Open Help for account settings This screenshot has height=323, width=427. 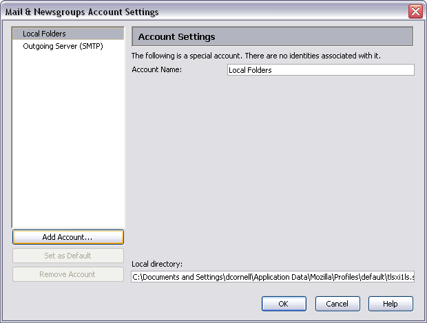[390, 304]
